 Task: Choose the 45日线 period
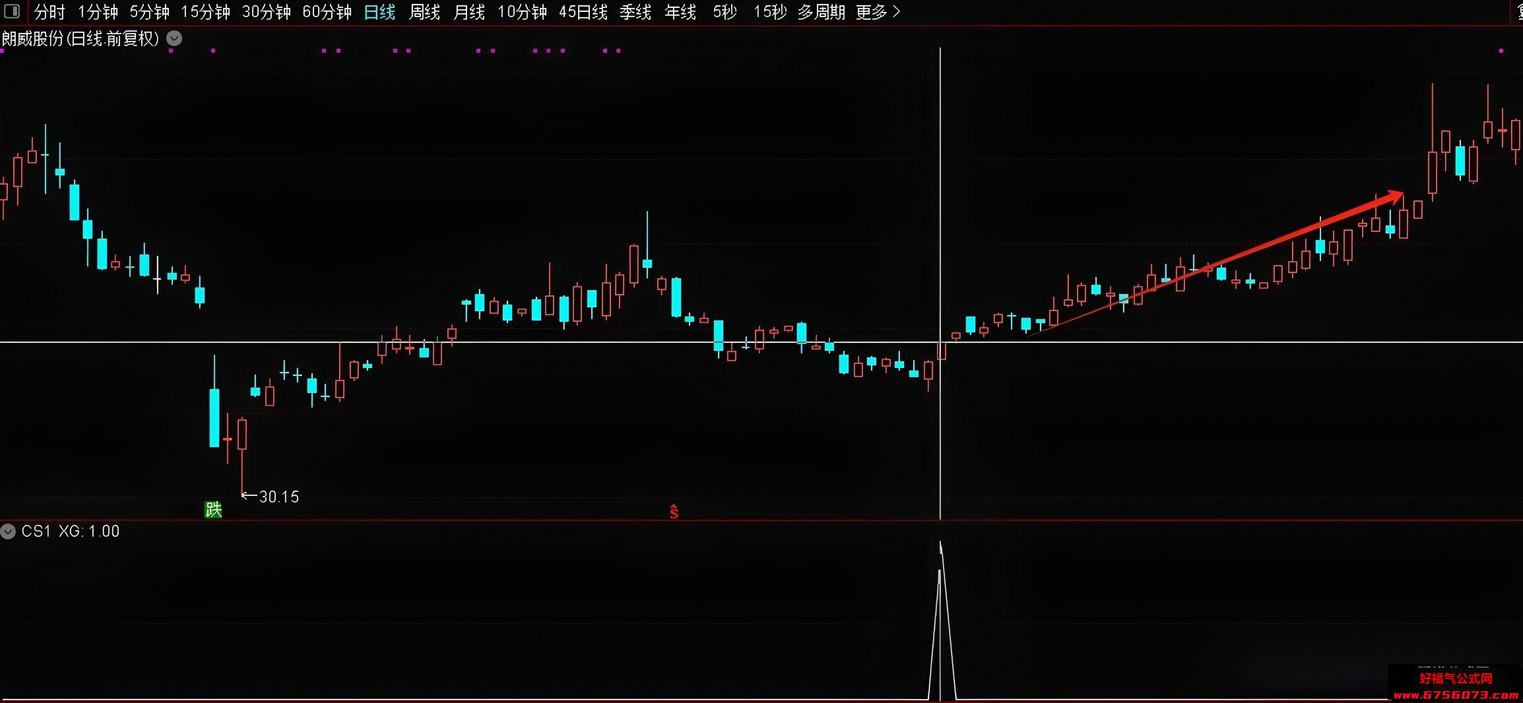coord(583,12)
